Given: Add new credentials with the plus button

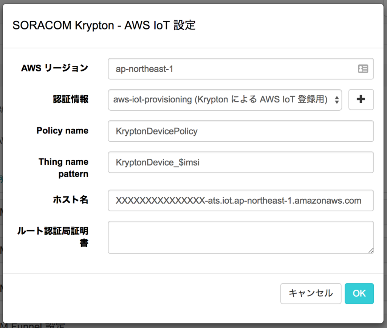Looking at the screenshot, I should pyautogui.click(x=361, y=99).
